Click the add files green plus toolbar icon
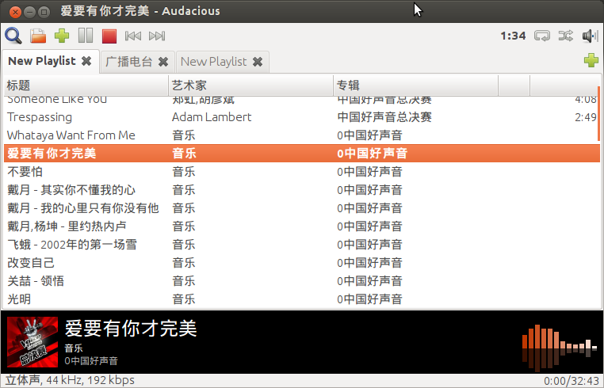Image resolution: width=604 pixels, height=388 pixels. pyautogui.click(x=62, y=36)
